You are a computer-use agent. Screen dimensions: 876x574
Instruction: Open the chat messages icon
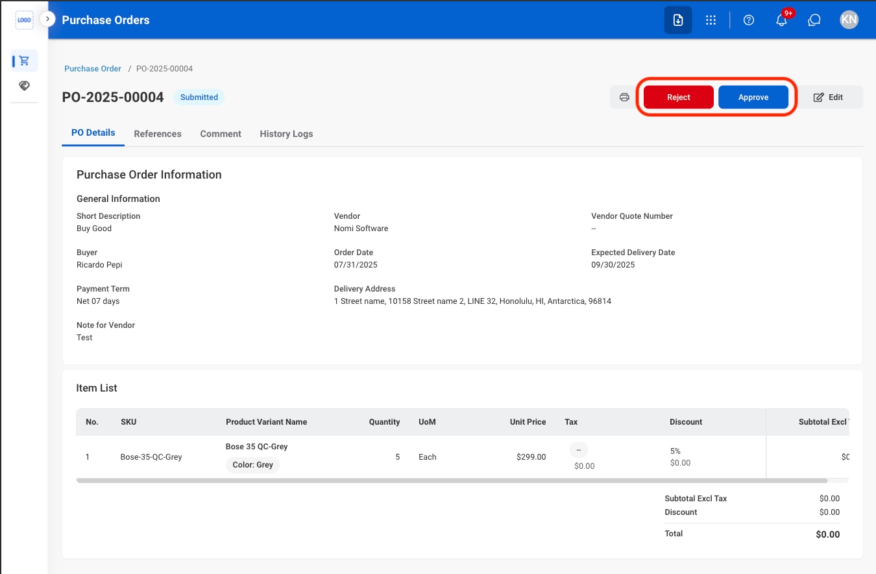(x=814, y=20)
